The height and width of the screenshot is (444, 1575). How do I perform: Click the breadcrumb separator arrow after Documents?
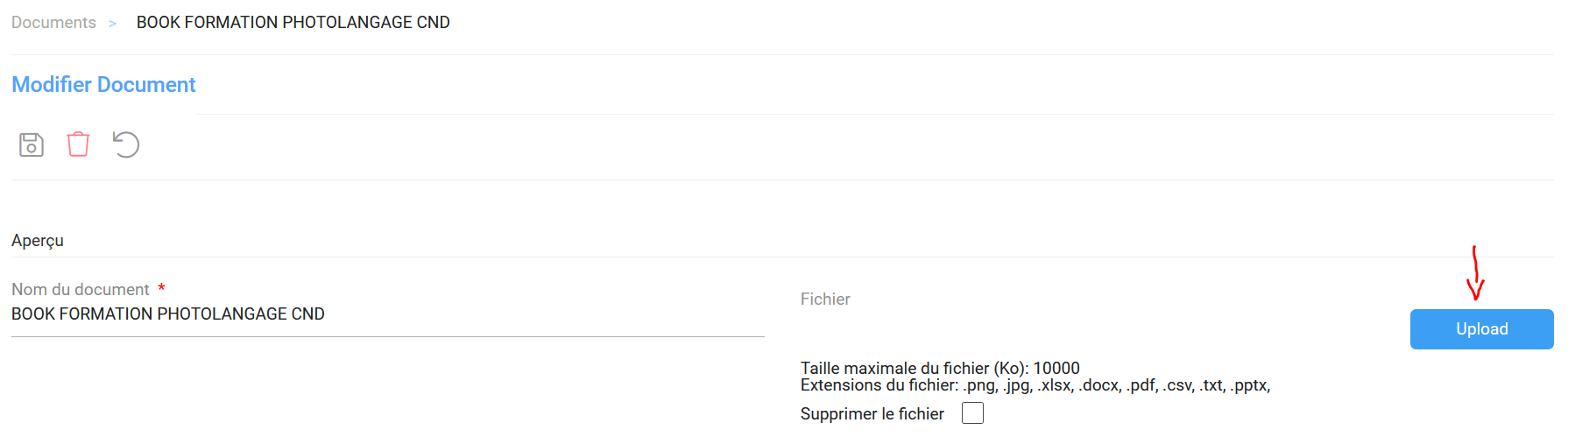(112, 24)
